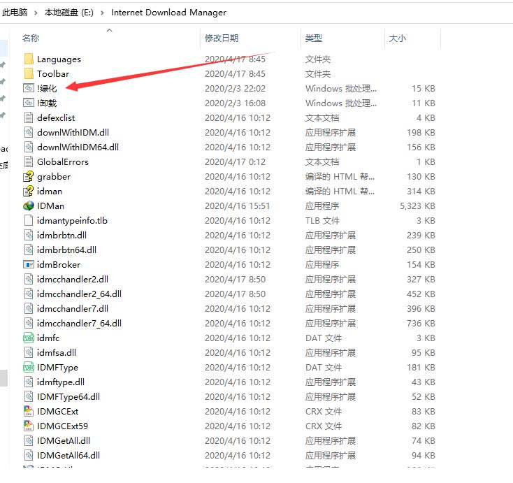Select the !绿化 batch file icon
The height and width of the screenshot is (483, 513).
click(x=29, y=88)
